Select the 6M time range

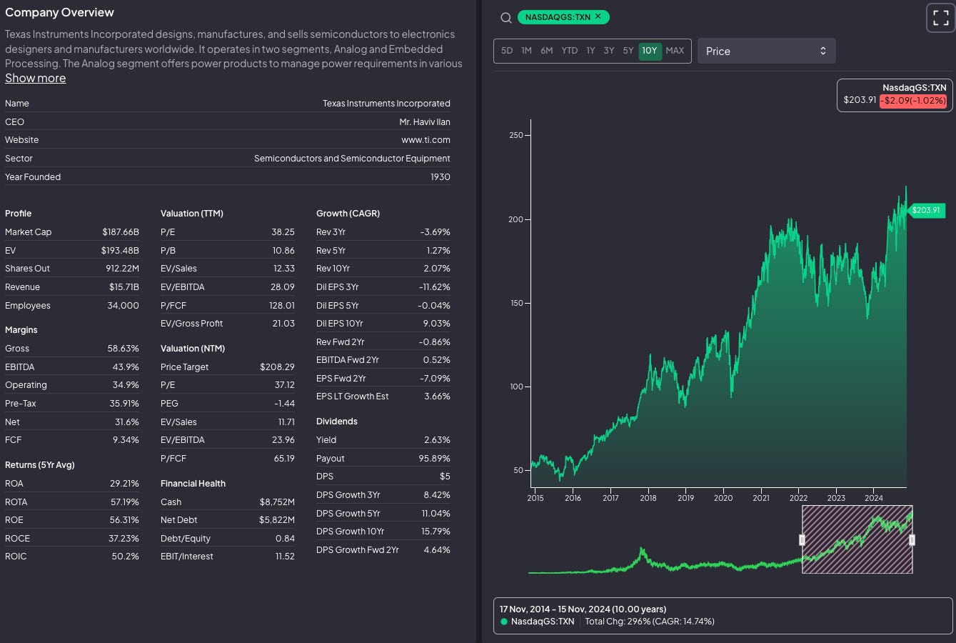[x=547, y=51]
